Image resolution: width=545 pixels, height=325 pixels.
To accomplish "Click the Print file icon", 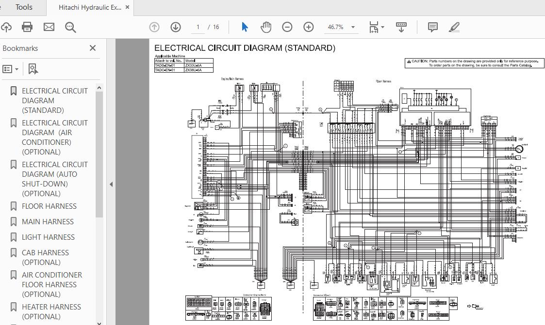I will [x=27, y=27].
